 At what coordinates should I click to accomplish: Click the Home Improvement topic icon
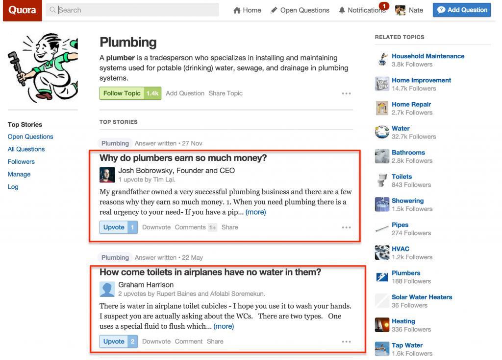[382, 84]
